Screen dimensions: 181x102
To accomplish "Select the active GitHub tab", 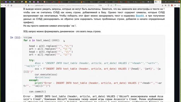I will click(x=158, y=2).
